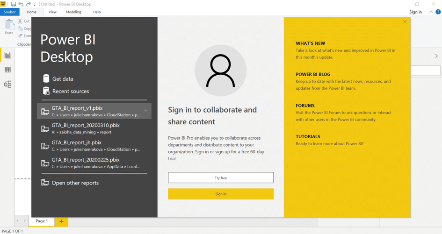442x234 pixels.
Task: Click the Redo arrow icon
Action: tap(29, 4)
